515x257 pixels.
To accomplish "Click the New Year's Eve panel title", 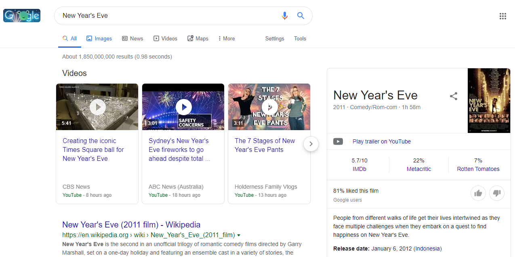I will (x=375, y=95).
